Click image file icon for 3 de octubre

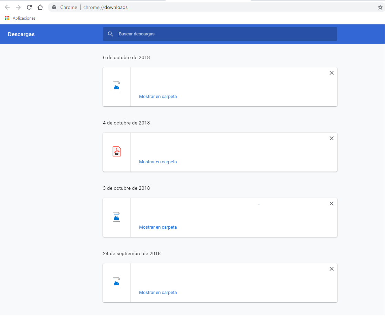point(117,217)
